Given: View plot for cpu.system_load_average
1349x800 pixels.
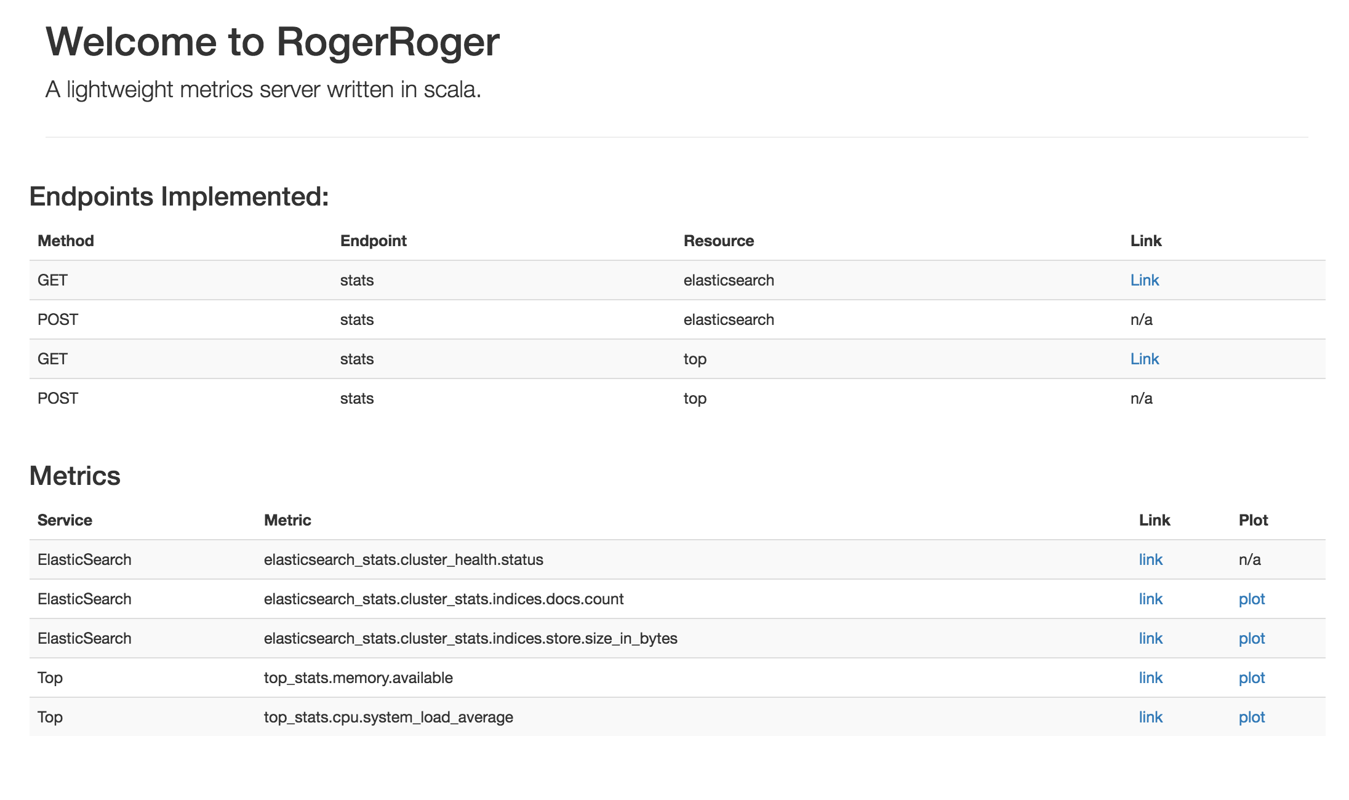Looking at the screenshot, I should pos(1251,717).
